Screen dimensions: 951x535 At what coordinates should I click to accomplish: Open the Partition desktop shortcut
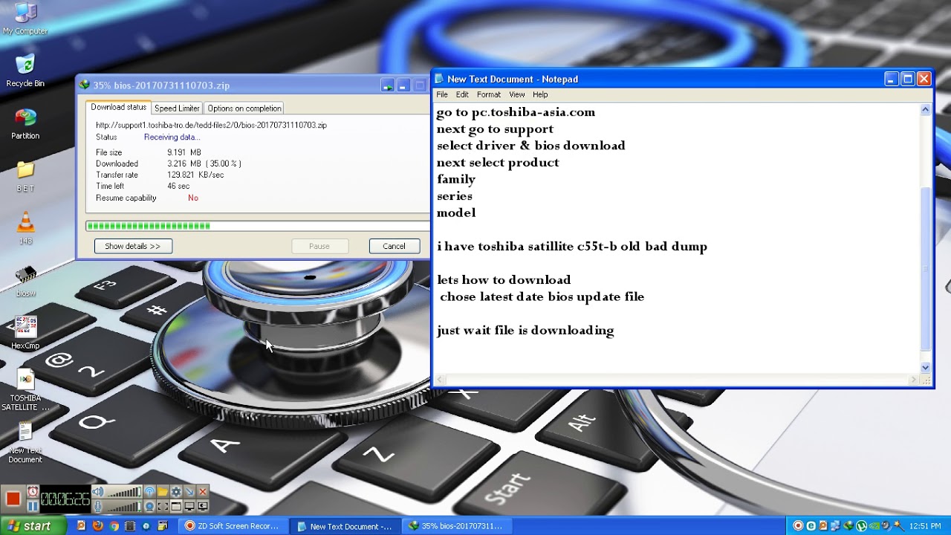click(x=25, y=123)
